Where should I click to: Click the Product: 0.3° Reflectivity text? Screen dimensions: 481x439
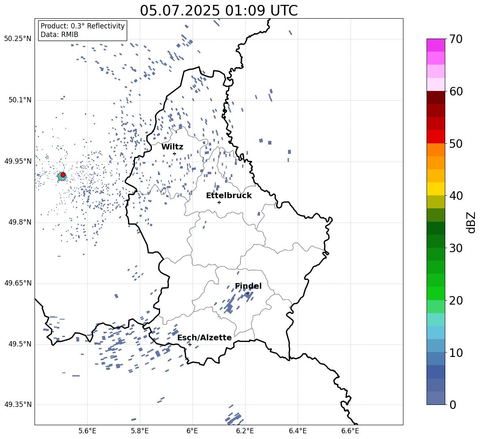82,26
